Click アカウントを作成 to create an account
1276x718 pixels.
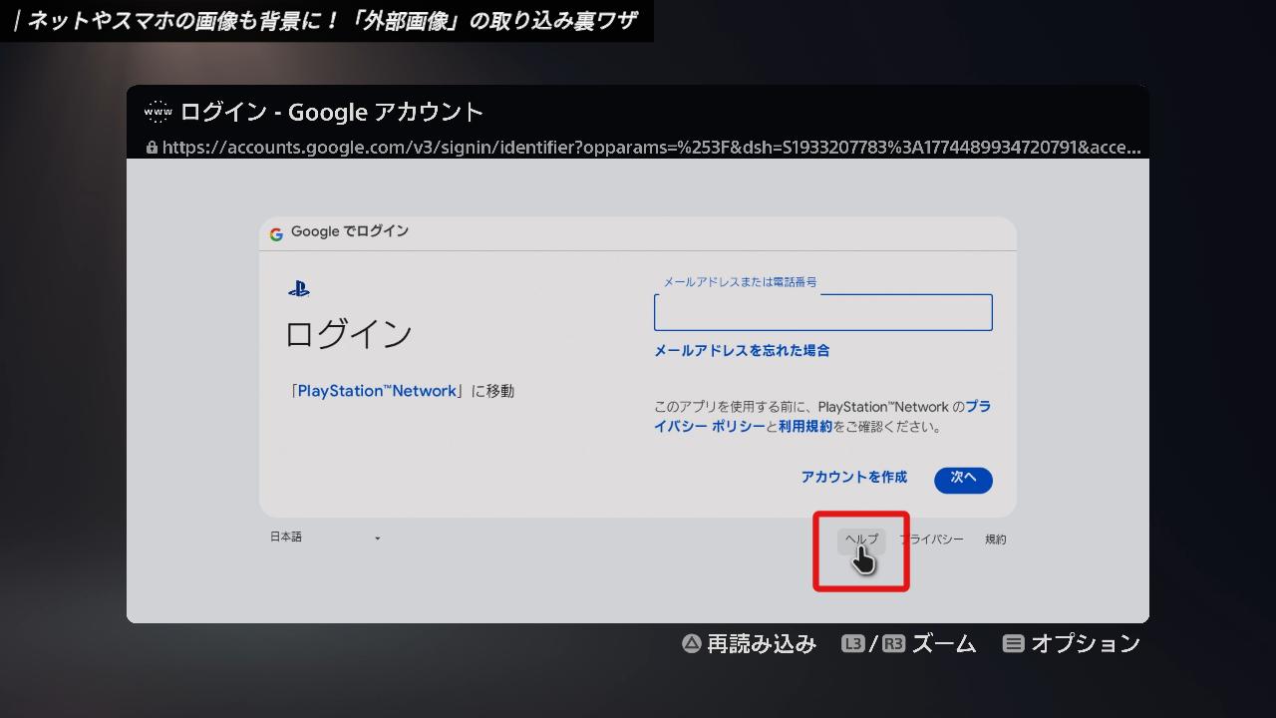853,478
